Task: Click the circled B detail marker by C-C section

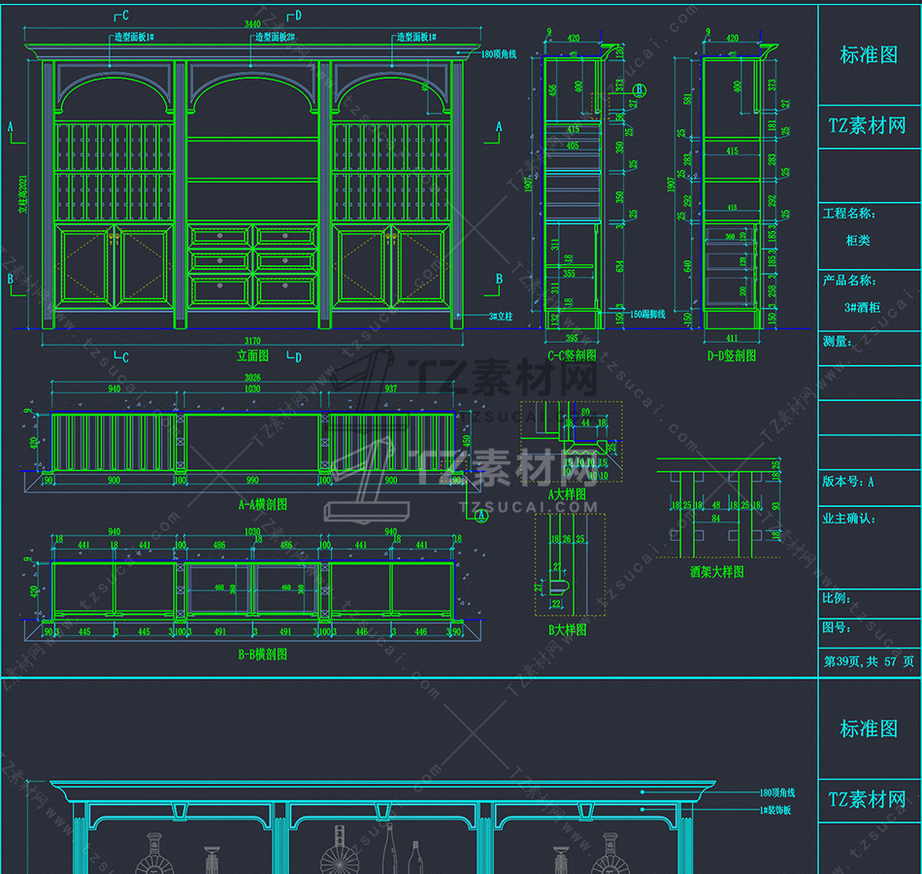Action: tap(640, 90)
